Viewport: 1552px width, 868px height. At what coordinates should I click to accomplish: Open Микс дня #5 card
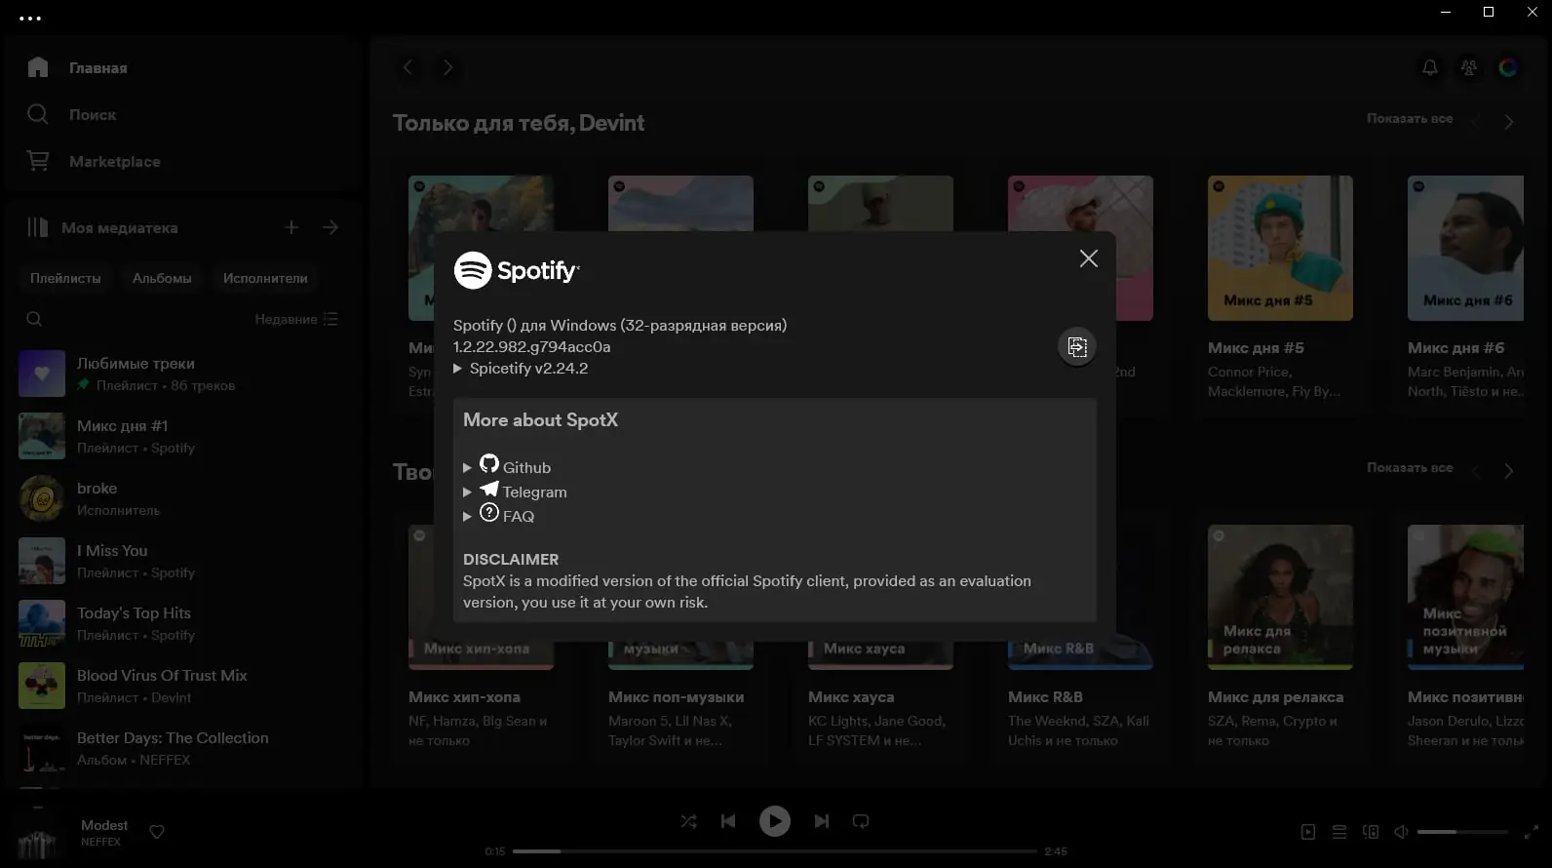pyautogui.click(x=1280, y=289)
